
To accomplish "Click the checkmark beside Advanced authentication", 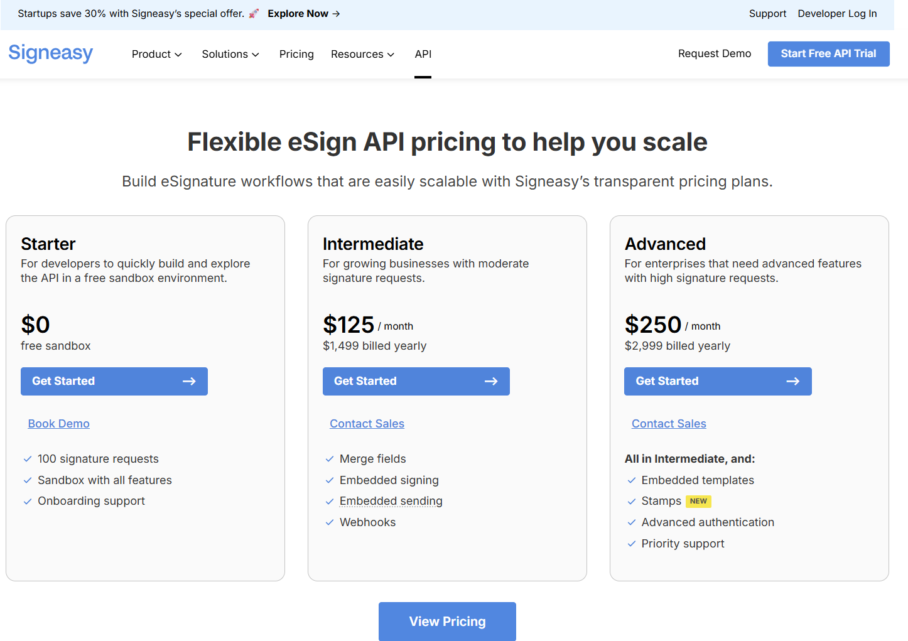I will pos(632,522).
